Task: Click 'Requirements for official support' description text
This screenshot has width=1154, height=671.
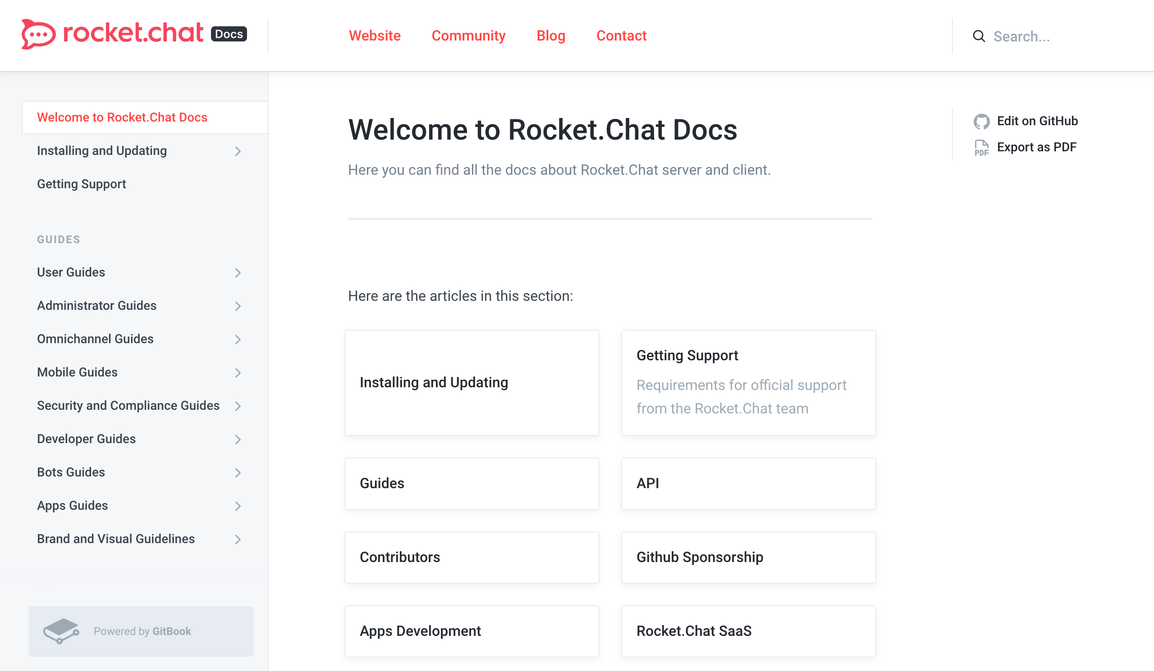Action: click(742, 397)
